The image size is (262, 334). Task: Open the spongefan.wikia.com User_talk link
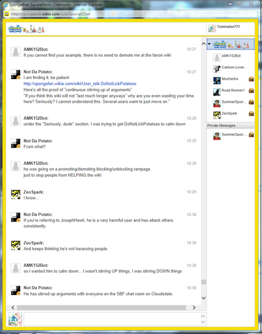(80, 84)
